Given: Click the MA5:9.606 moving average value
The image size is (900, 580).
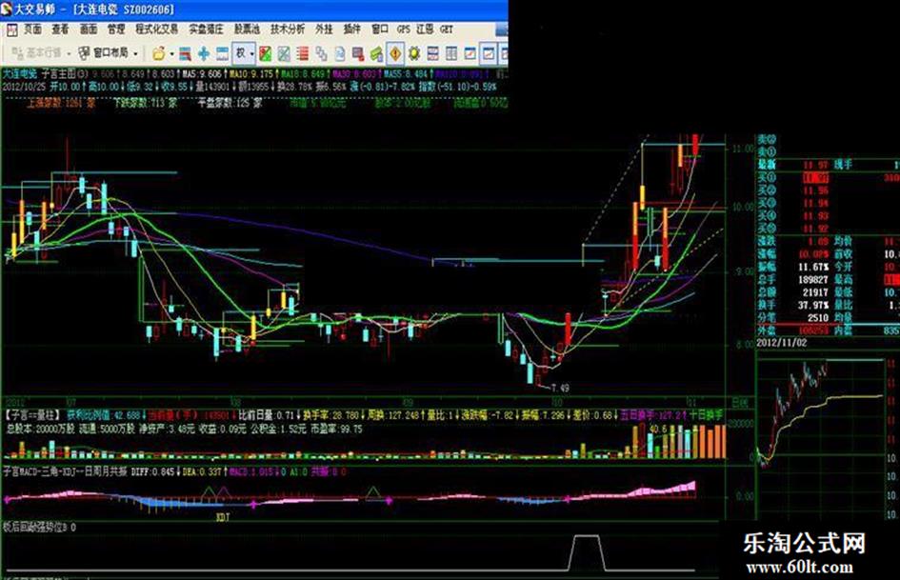Looking at the screenshot, I should [x=202, y=74].
